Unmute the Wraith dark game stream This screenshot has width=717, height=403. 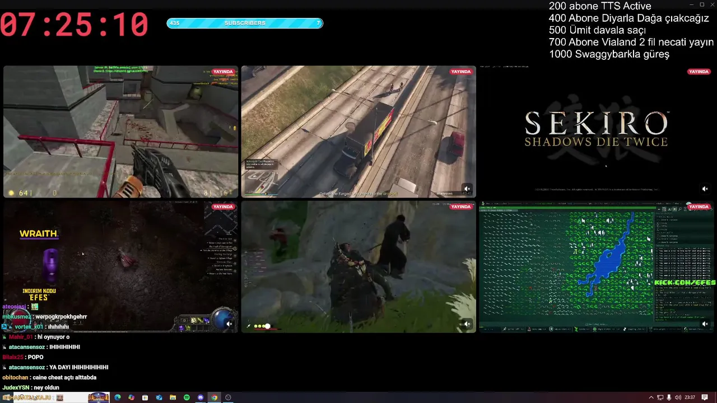tap(229, 324)
